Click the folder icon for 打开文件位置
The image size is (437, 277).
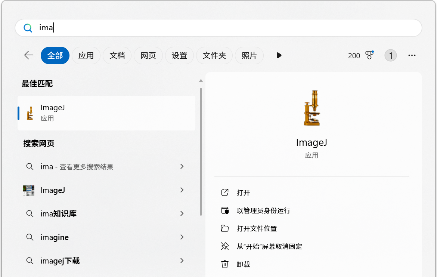tap(224, 228)
